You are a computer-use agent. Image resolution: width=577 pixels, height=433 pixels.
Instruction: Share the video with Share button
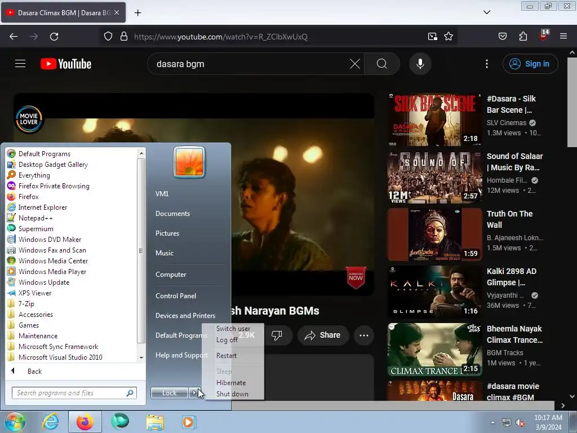pyautogui.click(x=323, y=335)
